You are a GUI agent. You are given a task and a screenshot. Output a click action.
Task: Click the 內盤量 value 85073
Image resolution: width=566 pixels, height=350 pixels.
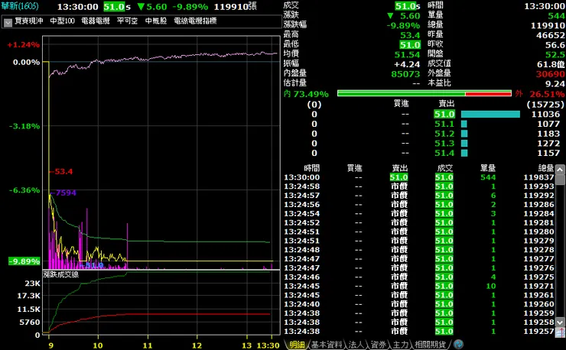405,74
